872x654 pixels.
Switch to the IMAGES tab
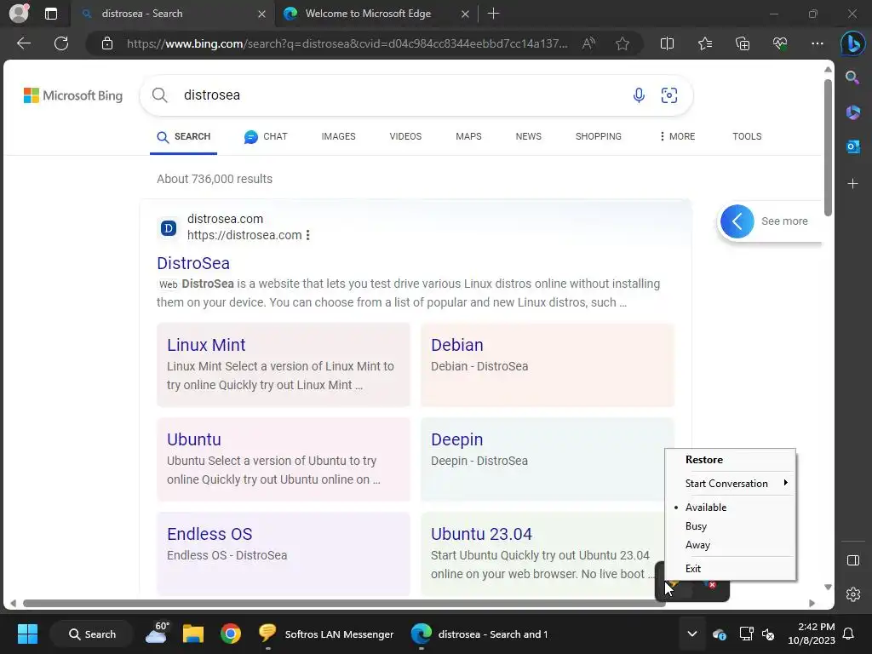tap(338, 136)
